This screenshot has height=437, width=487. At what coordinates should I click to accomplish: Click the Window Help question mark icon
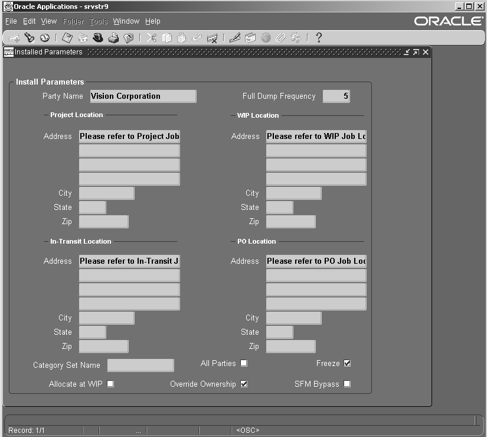(318, 38)
